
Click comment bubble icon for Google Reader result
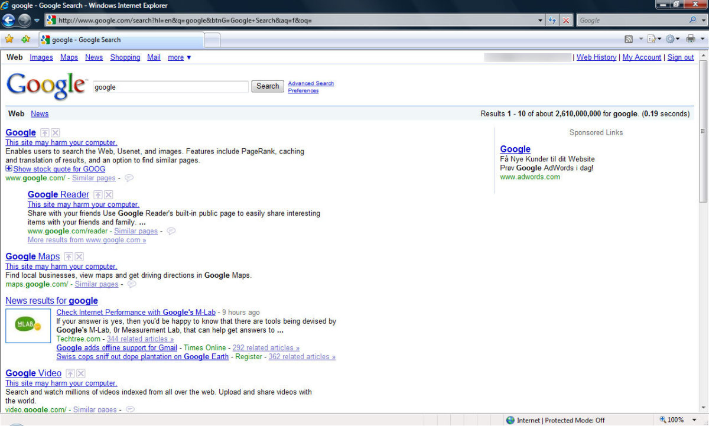171,231
